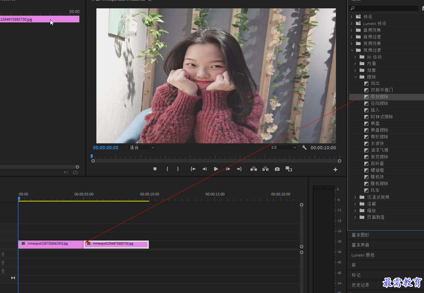Viewport: 424px width, 293px height.
Task: Expand the 视频效果 folder
Action: pyautogui.click(x=351, y=43)
